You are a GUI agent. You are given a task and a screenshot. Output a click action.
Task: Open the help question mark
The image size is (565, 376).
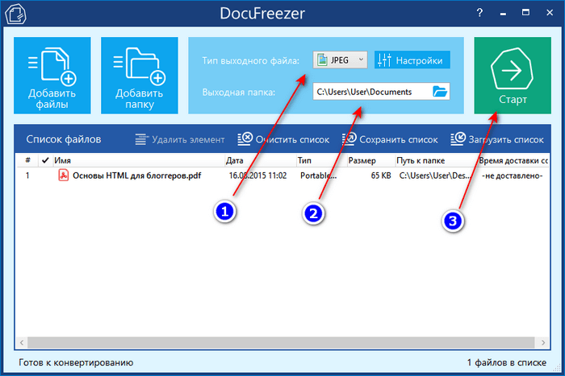pyautogui.click(x=479, y=13)
